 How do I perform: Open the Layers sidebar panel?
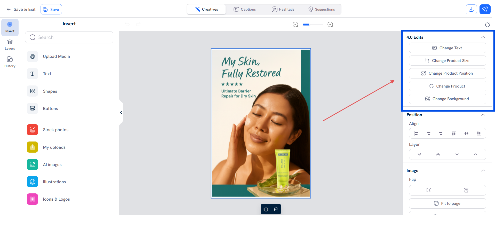(x=10, y=45)
